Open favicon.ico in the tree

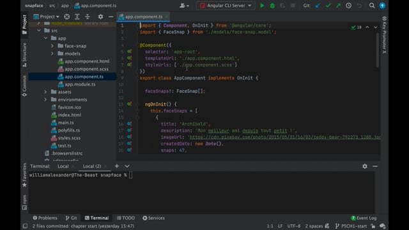point(69,107)
